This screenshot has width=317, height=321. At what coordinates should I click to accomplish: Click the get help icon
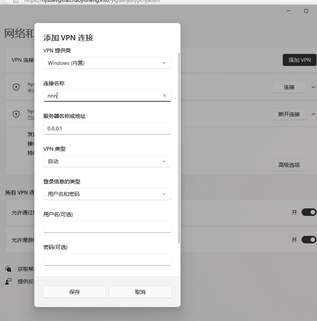tap(8, 269)
